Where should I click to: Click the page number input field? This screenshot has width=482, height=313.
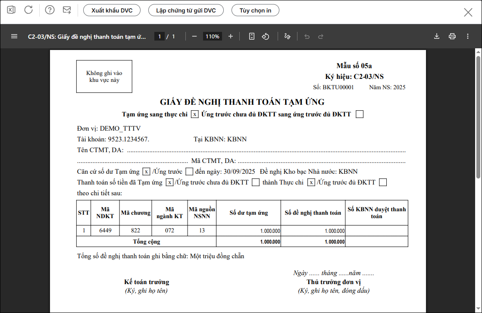pyautogui.click(x=159, y=37)
